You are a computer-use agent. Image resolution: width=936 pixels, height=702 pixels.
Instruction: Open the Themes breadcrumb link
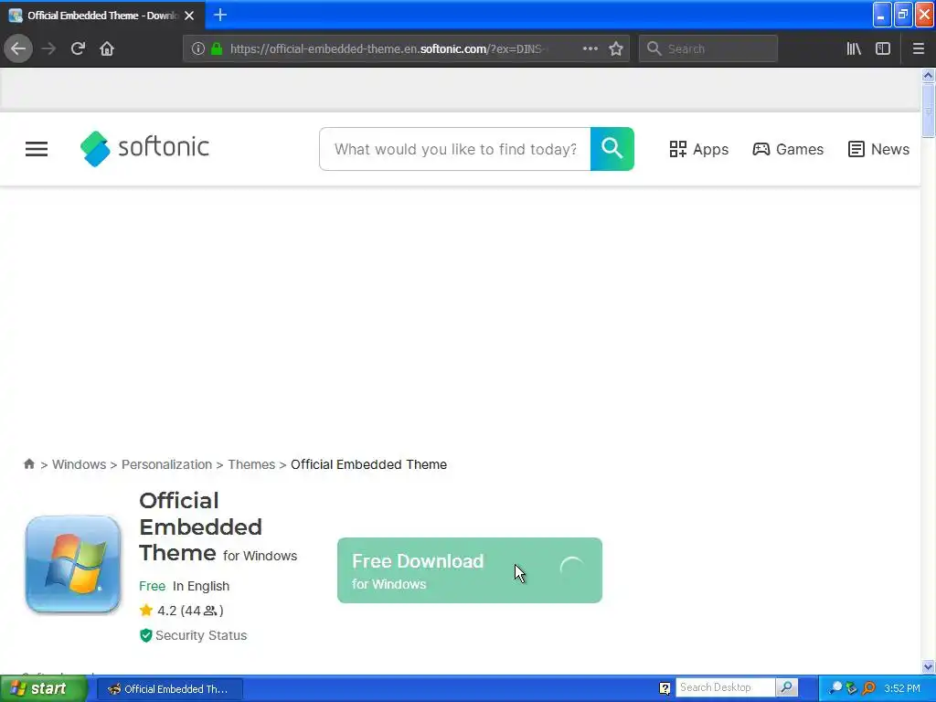[251, 464]
